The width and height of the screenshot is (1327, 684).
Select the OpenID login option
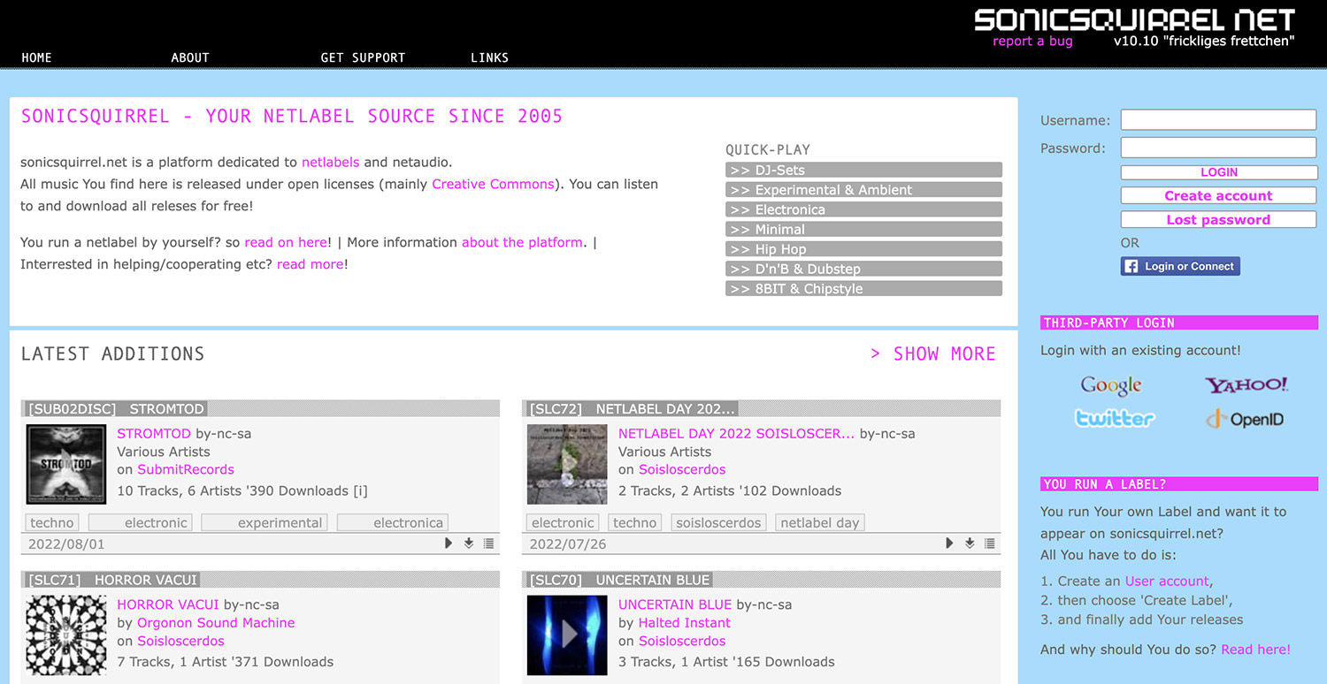(1246, 419)
